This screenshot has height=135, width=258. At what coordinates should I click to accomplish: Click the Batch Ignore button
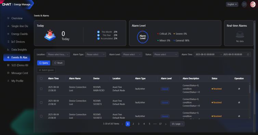(46, 70)
